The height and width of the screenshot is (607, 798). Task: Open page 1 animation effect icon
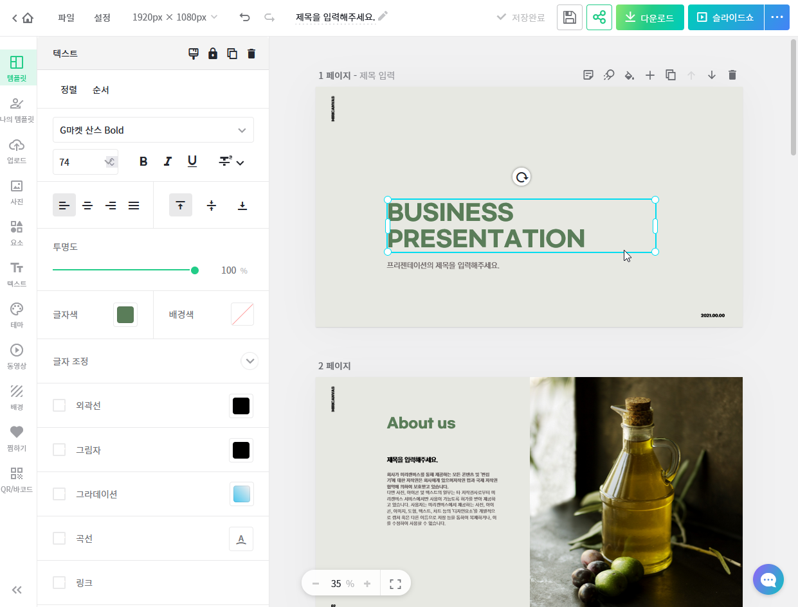[x=609, y=75]
